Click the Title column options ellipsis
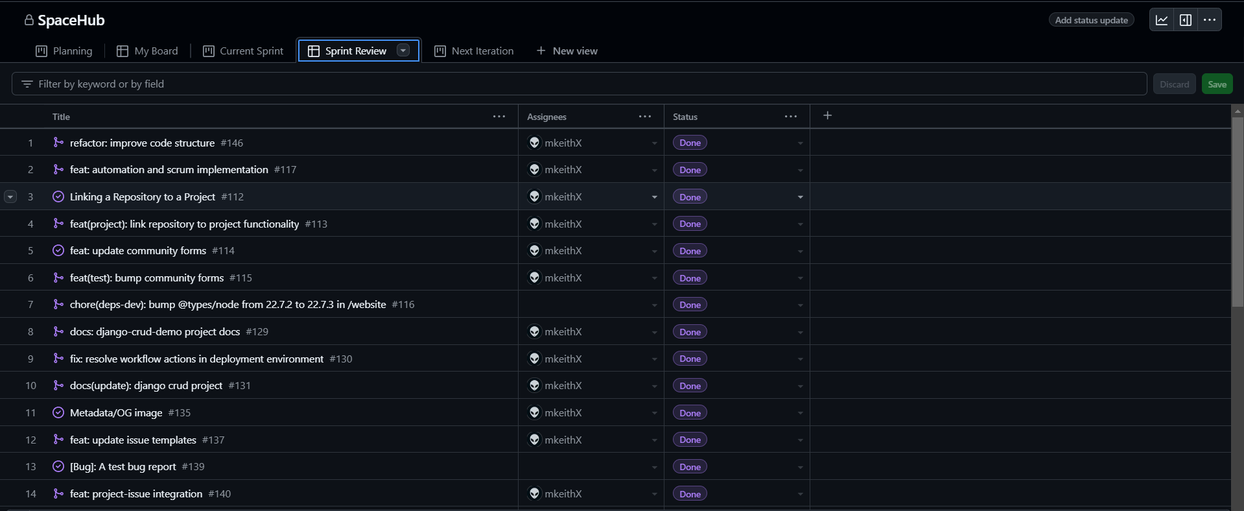Viewport: 1244px width, 511px height. [x=499, y=117]
